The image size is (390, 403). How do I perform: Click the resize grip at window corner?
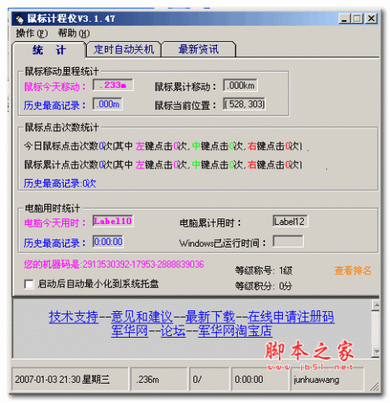click(375, 386)
